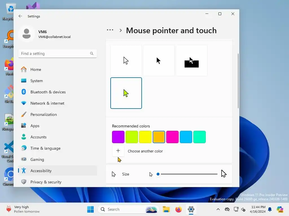289x216 pixels.
Task: Click the Privacy & security shield icon
Action: click(24, 182)
